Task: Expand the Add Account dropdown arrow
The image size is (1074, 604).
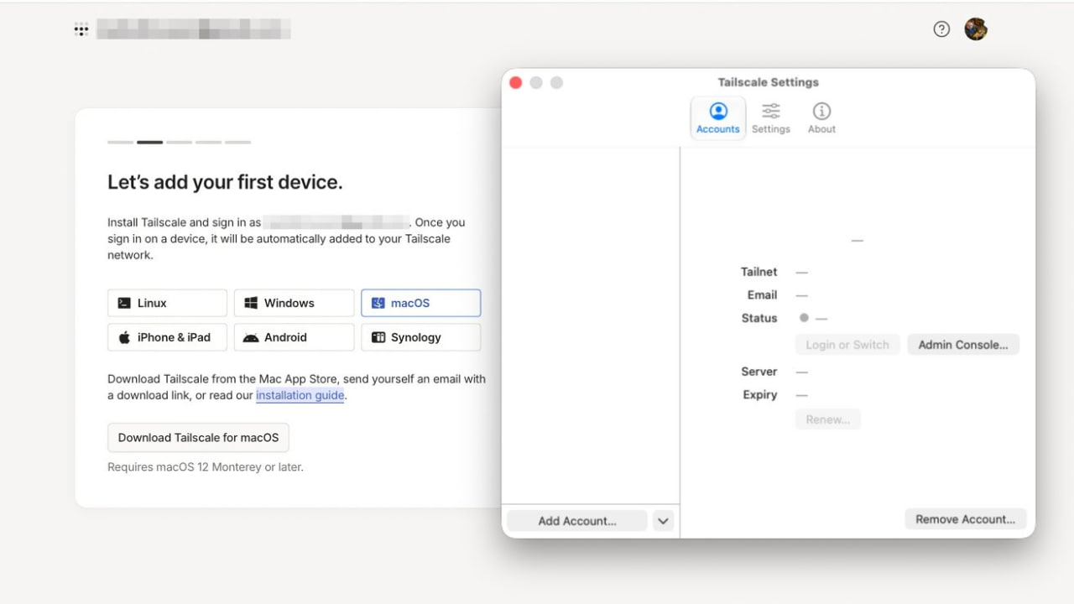Action: 663,521
